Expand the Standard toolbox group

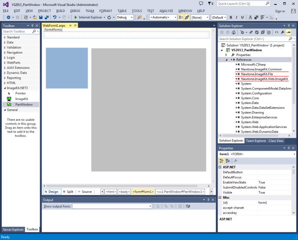[x=5, y=37]
